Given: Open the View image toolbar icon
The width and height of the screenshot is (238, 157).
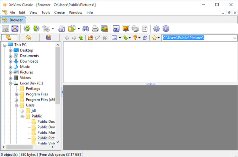Looking at the screenshot, I should coord(6,28).
